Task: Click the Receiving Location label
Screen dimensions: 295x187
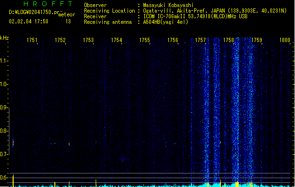Action: point(109,11)
